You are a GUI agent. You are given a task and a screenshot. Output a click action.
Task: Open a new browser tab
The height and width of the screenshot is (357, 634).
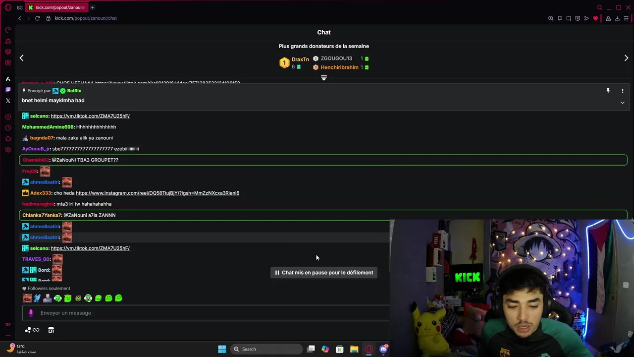coord(93,7)
